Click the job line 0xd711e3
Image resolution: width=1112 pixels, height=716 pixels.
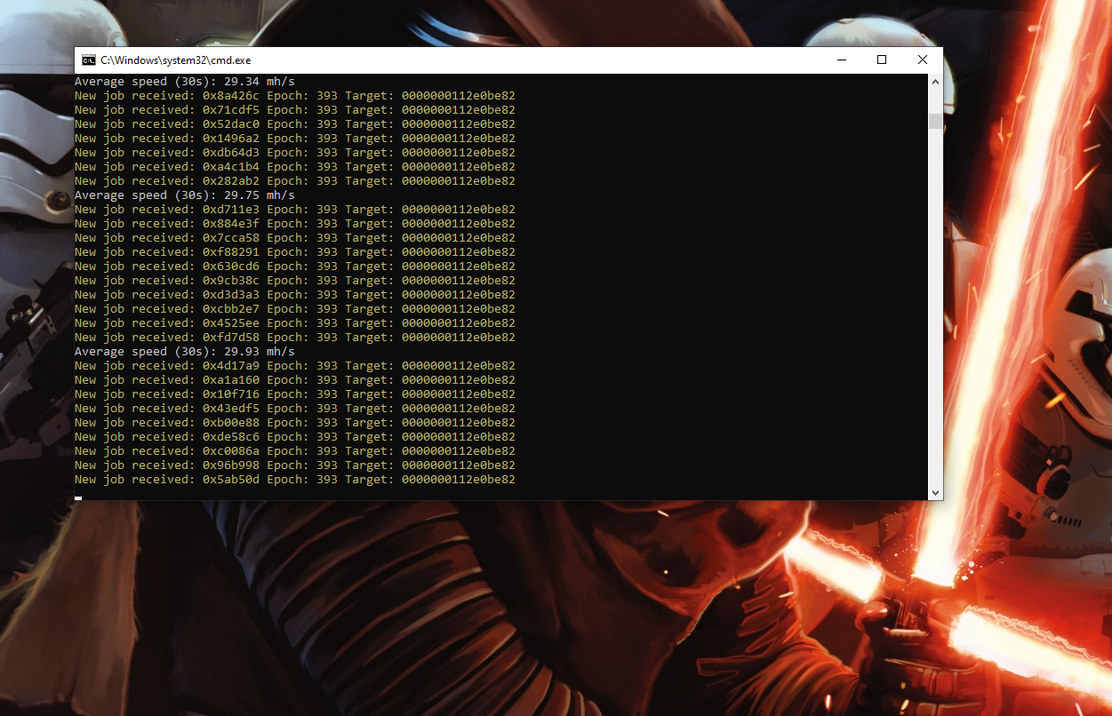pyautogui.click(x=295, y=210)
